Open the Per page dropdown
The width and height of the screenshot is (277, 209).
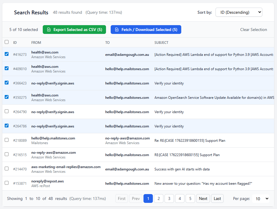[261, 198]
